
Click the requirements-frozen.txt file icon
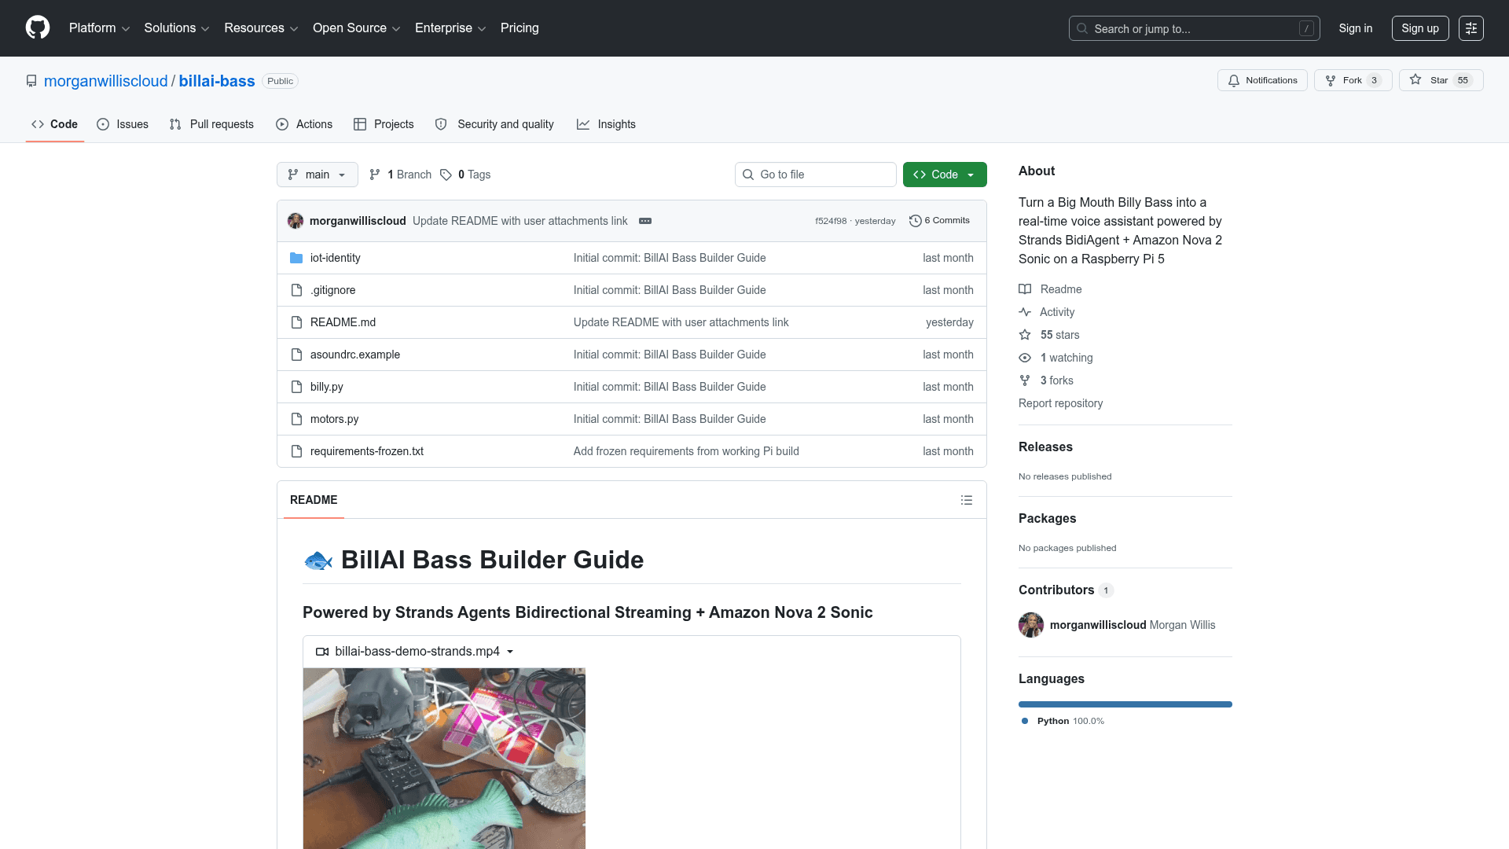click(296, 451)
